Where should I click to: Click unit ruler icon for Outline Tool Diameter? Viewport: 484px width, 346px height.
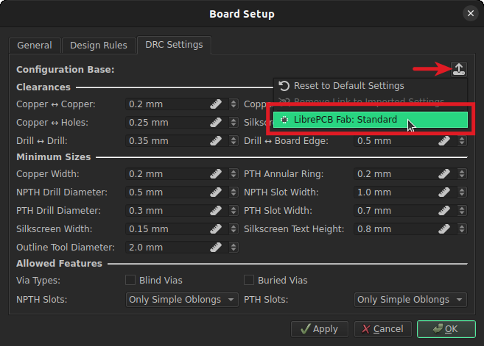[216, 247]
